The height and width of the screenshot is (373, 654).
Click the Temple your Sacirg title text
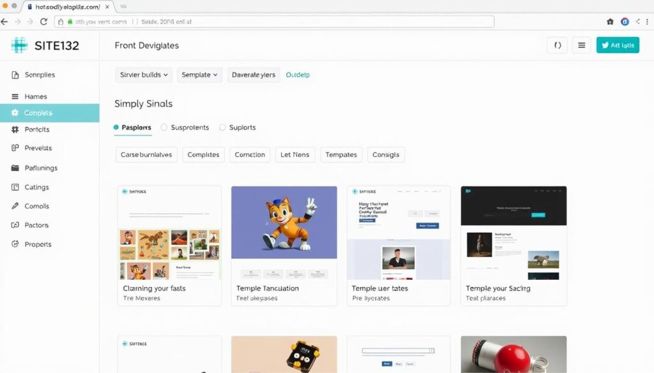498,288
